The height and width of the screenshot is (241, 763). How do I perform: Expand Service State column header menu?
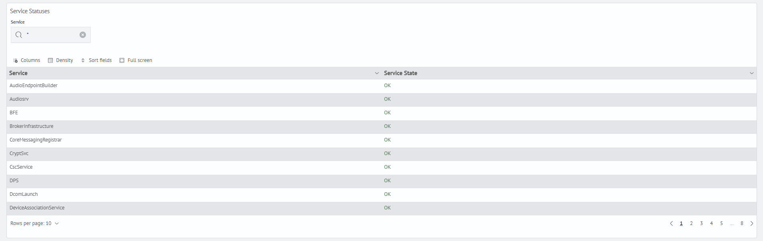751,73
